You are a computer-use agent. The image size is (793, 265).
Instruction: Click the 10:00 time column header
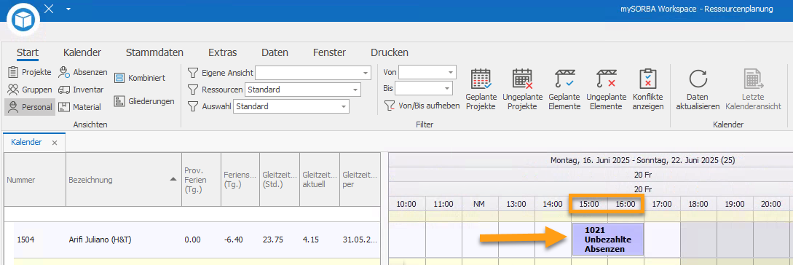pos(406,204)
